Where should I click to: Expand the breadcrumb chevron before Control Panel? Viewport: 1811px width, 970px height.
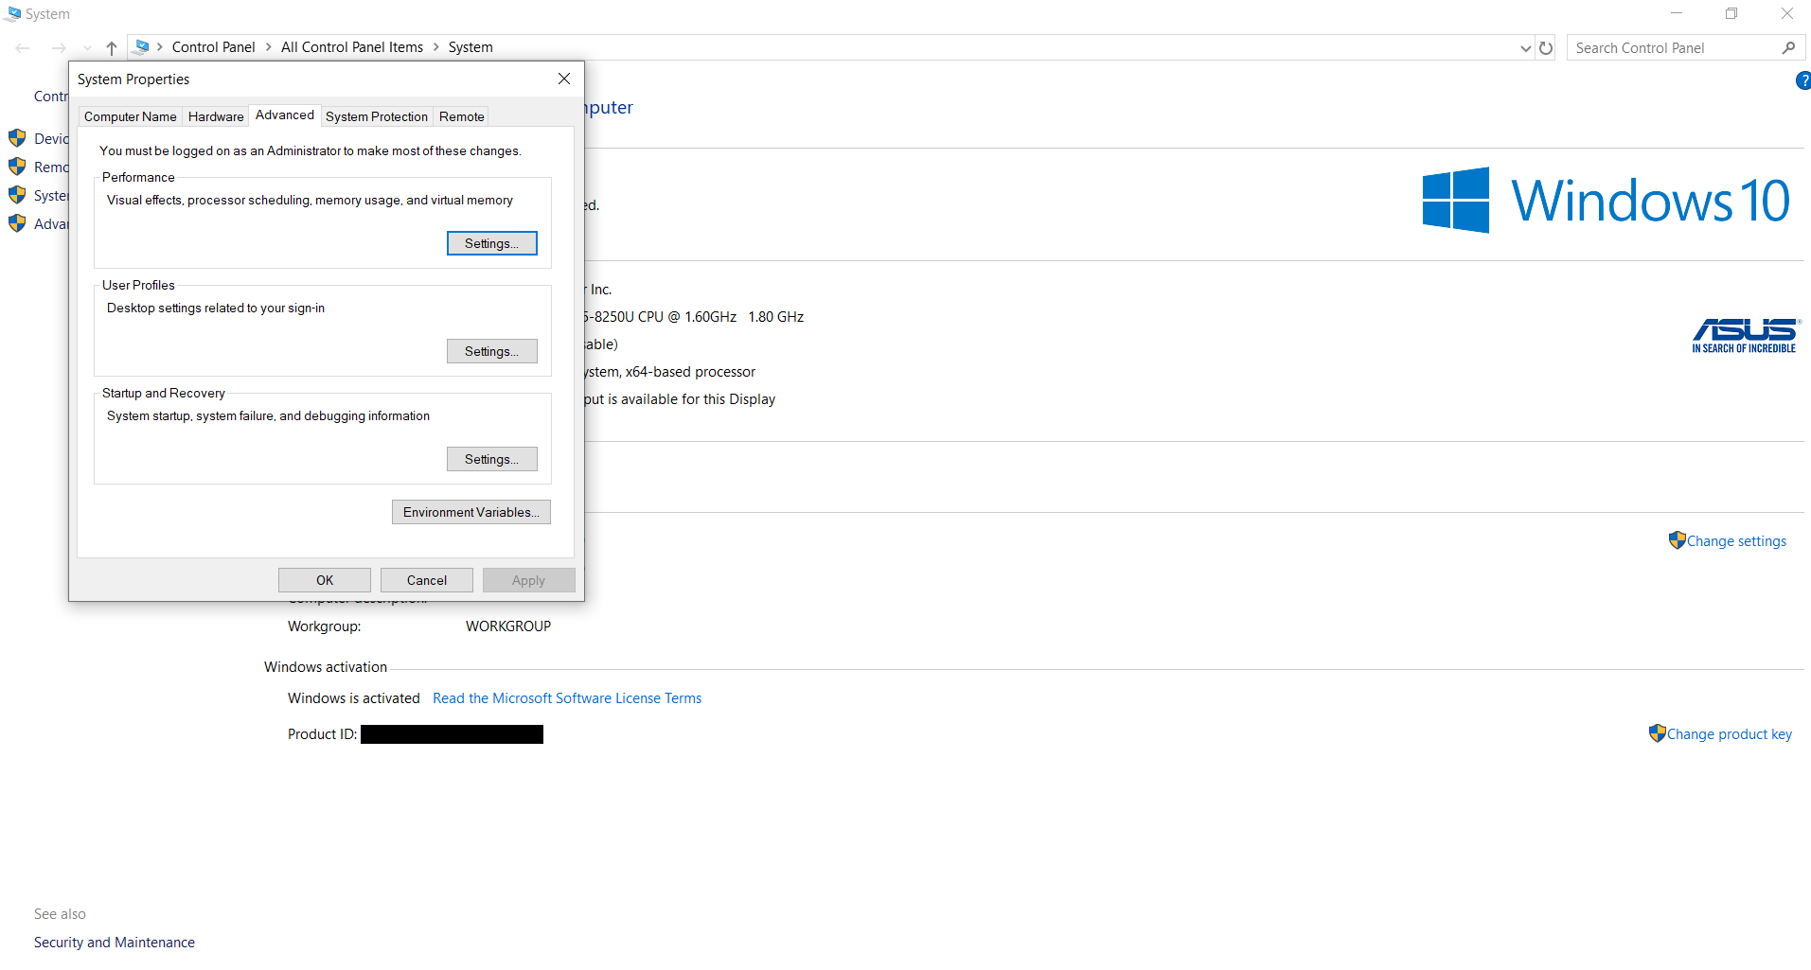pos(160,47)
